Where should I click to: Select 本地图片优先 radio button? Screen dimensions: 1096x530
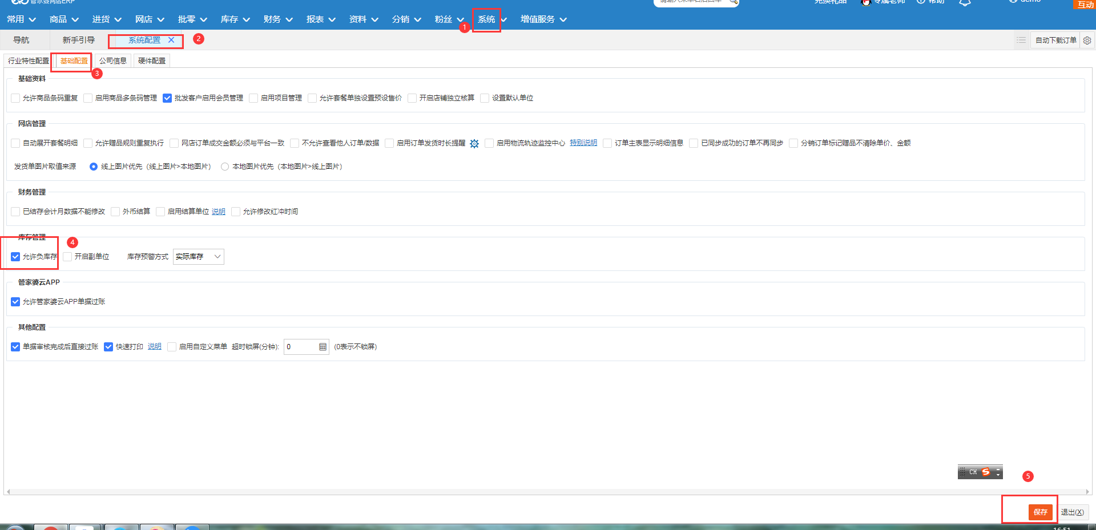tap(225, 167)
